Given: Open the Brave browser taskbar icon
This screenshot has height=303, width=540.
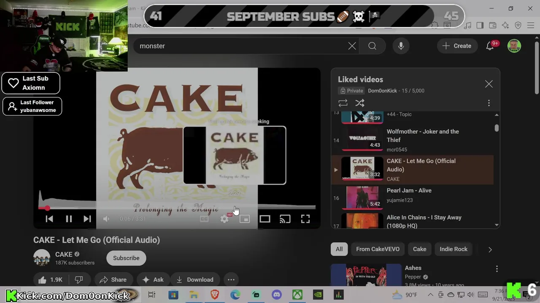Looking at the screenshot, I should 215,295.
